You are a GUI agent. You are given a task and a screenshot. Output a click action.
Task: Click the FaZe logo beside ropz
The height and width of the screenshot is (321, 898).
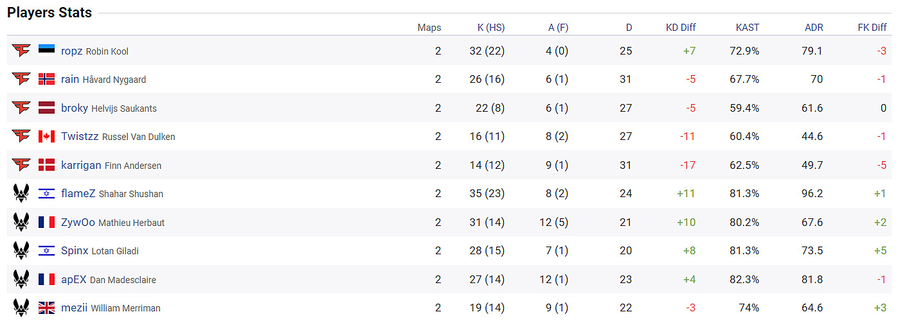21,50
